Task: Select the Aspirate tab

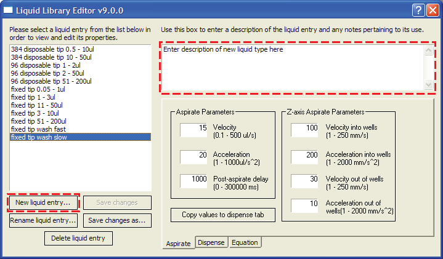Action: tap(178, 244)
